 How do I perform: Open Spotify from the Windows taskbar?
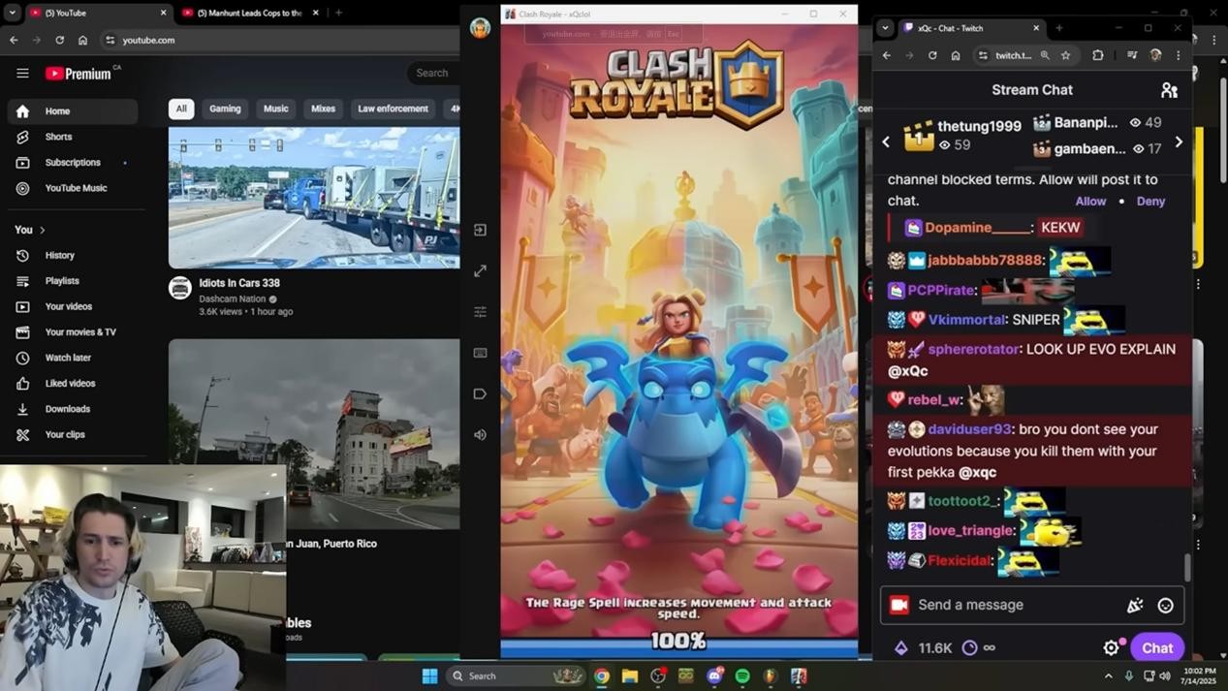tap(742, 676)
